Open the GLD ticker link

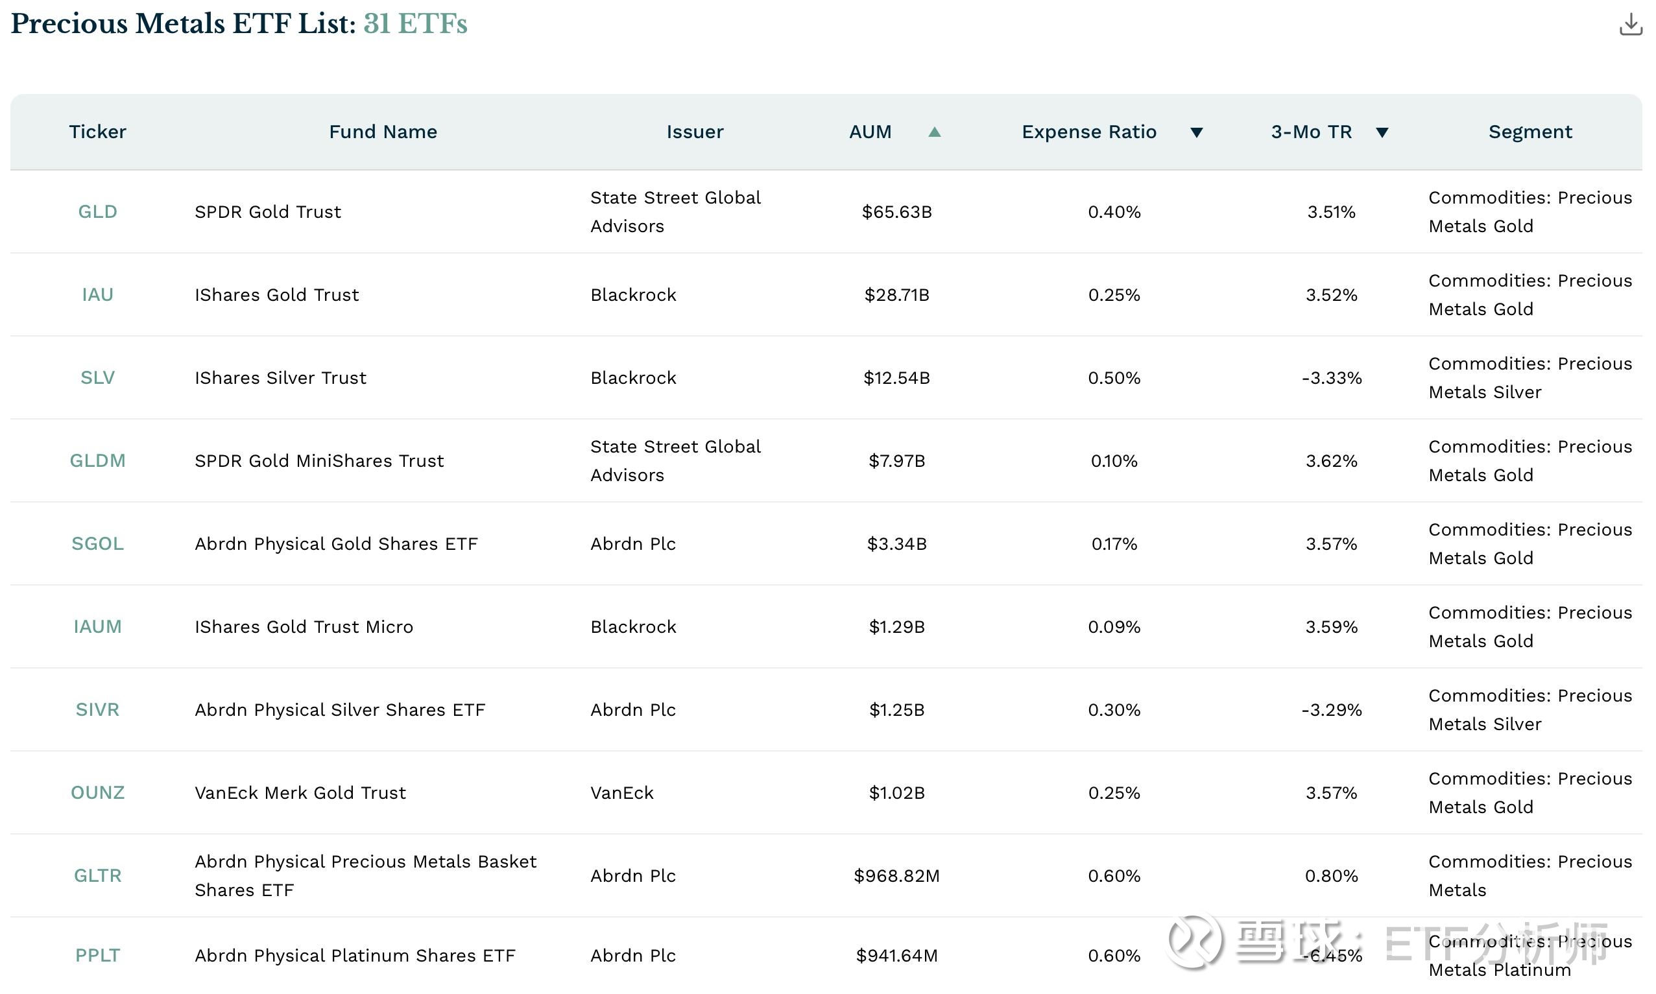click(x=98, y=211)
